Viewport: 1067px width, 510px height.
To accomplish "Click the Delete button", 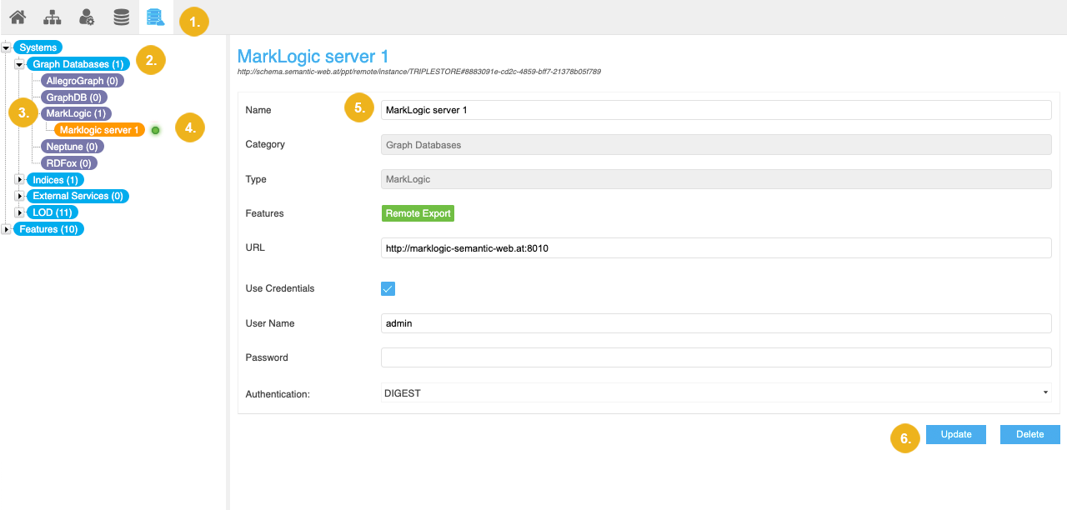I will pyautogui.click(x=1029, y=434).
